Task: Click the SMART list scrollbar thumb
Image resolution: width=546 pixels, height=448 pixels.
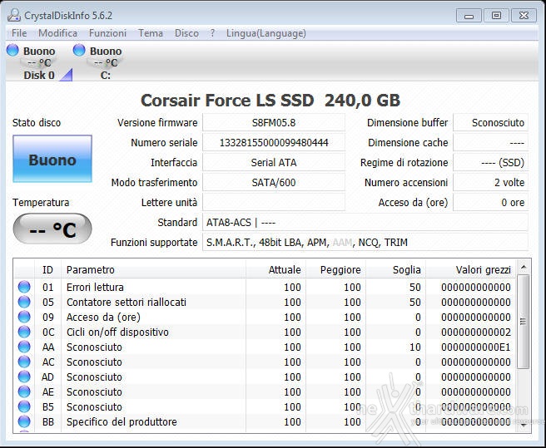Action: 523,321
